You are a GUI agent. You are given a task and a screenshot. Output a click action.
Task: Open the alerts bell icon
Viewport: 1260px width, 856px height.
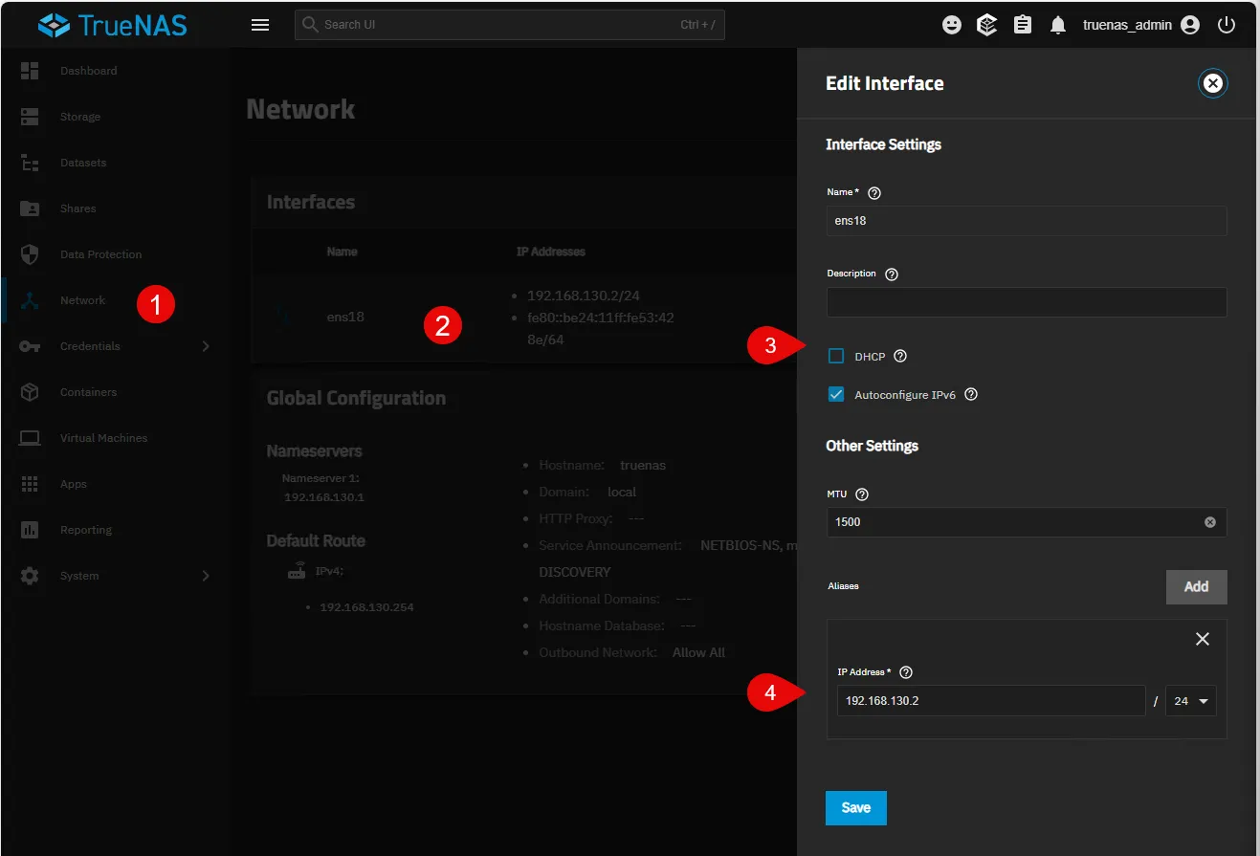pyautogui.click(x=1057, y=25)
